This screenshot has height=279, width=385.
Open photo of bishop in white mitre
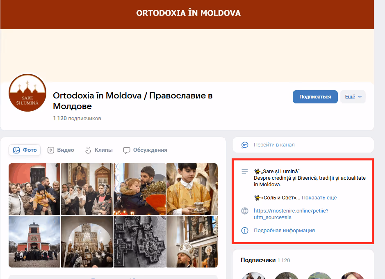(192, 242)
